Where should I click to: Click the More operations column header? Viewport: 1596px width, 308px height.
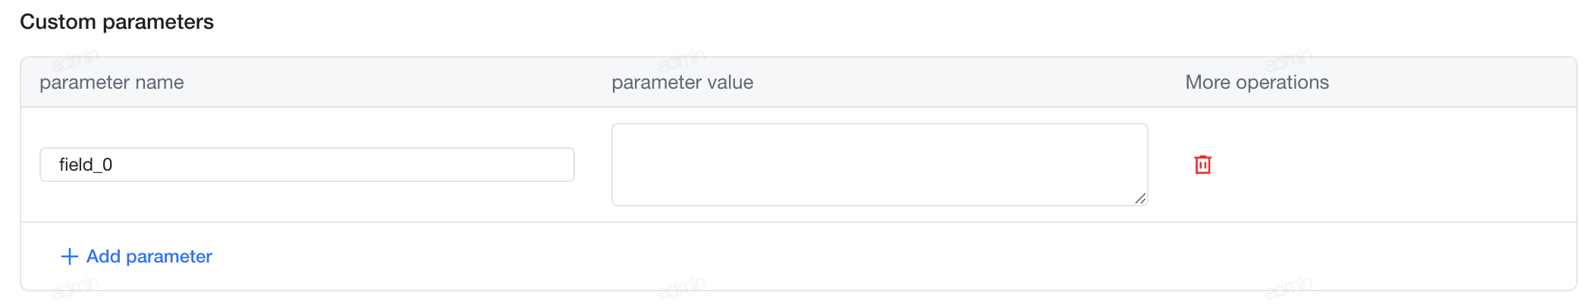[x=1257, y=82]
